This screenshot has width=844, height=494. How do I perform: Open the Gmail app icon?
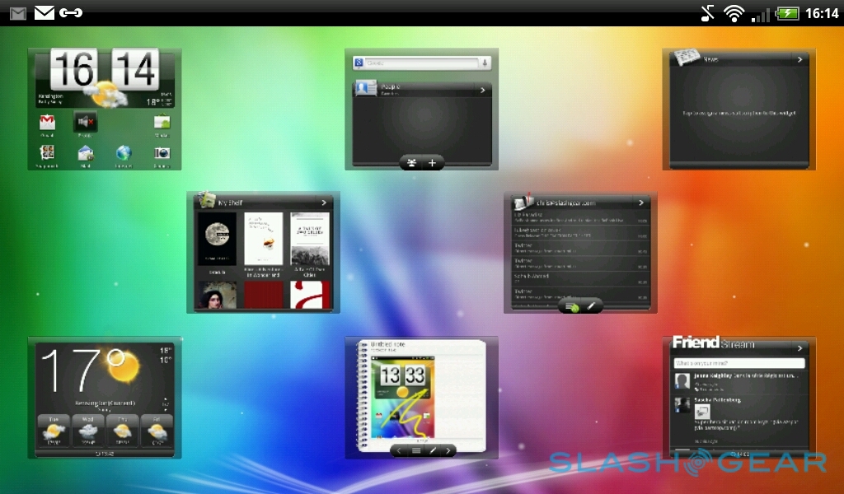point(48,123)
